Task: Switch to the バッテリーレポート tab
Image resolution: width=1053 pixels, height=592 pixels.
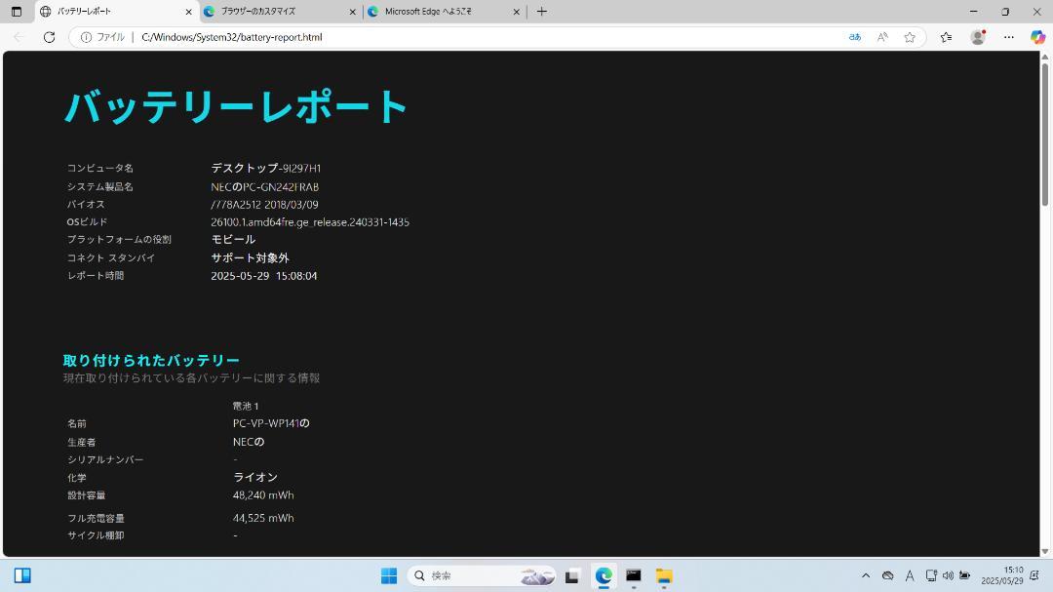Action: pyautogui.click(x=115, y=12)
